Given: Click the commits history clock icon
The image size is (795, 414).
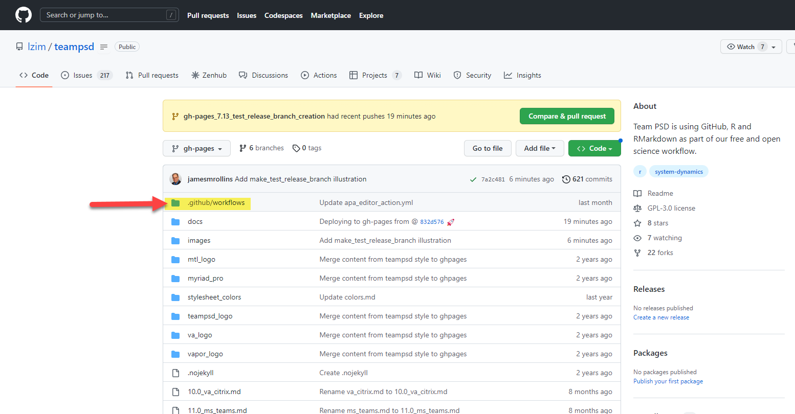Looking at the screenshot, I should click(566, 179).
